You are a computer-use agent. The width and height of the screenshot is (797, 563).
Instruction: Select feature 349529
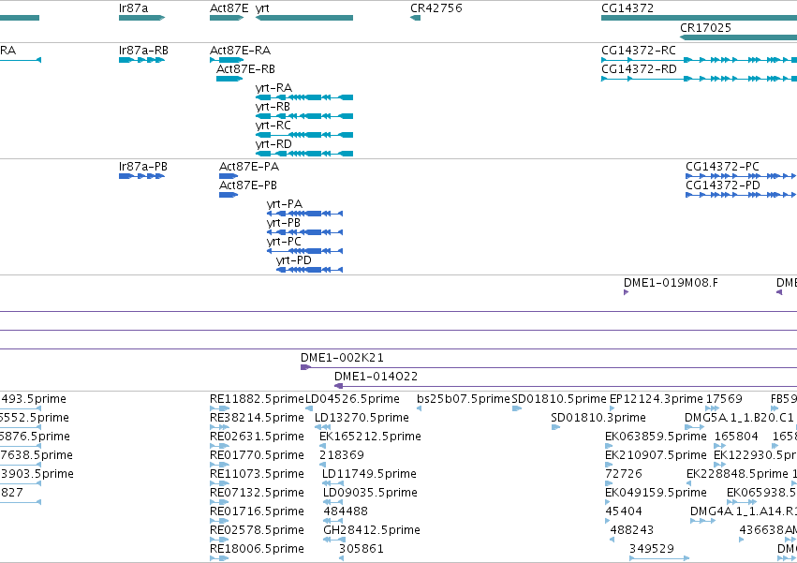pos(658,558)
